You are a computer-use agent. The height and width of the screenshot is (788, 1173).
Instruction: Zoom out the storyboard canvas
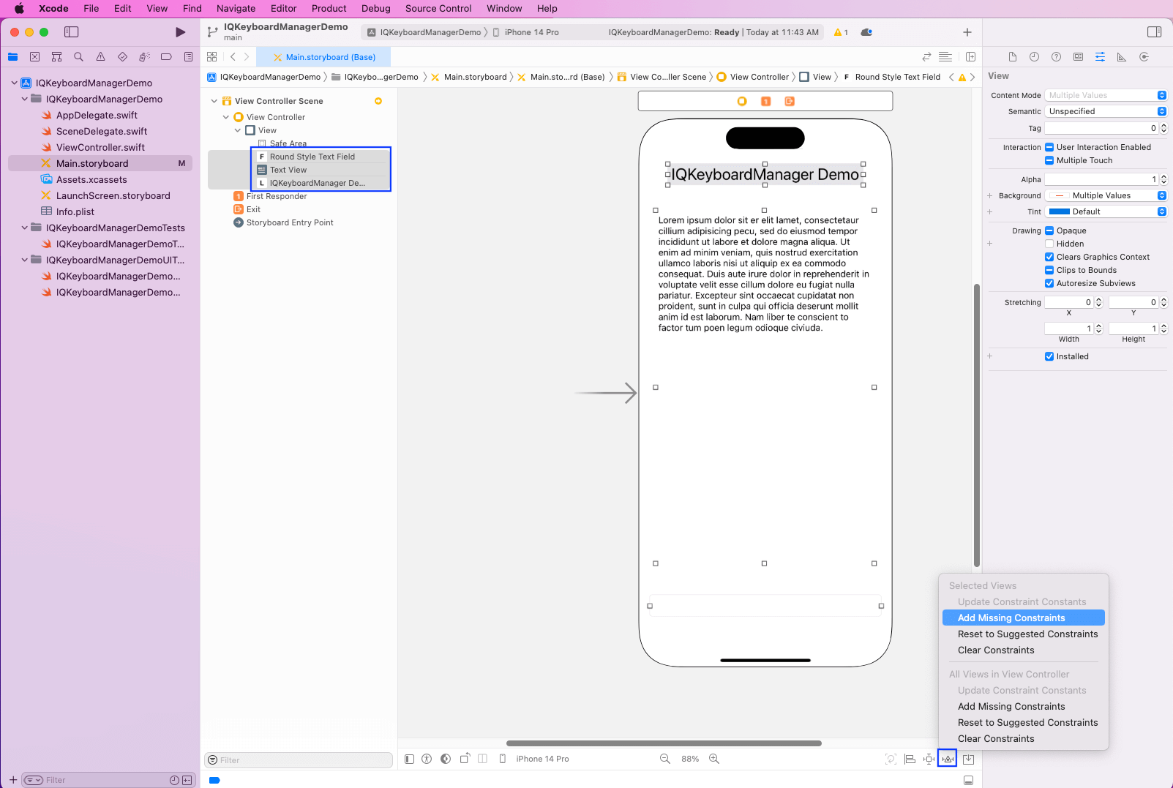pos(664,759)
